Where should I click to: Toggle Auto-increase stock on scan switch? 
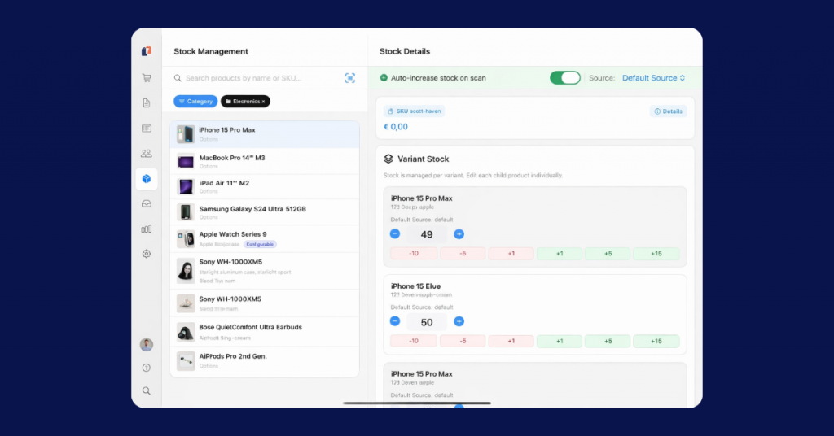click(x=565, y=78)
